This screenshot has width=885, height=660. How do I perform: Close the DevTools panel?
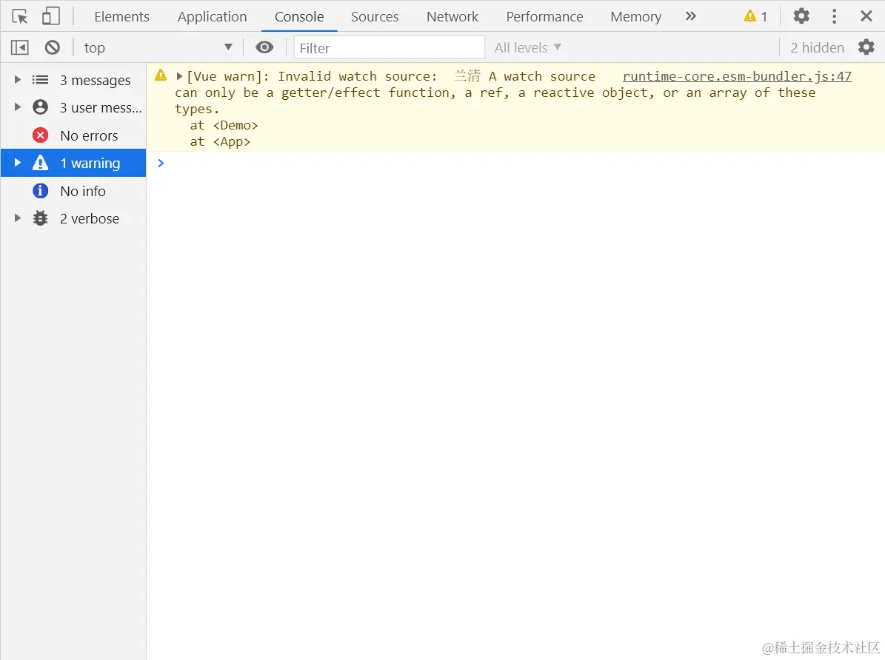tap(866, 16)
